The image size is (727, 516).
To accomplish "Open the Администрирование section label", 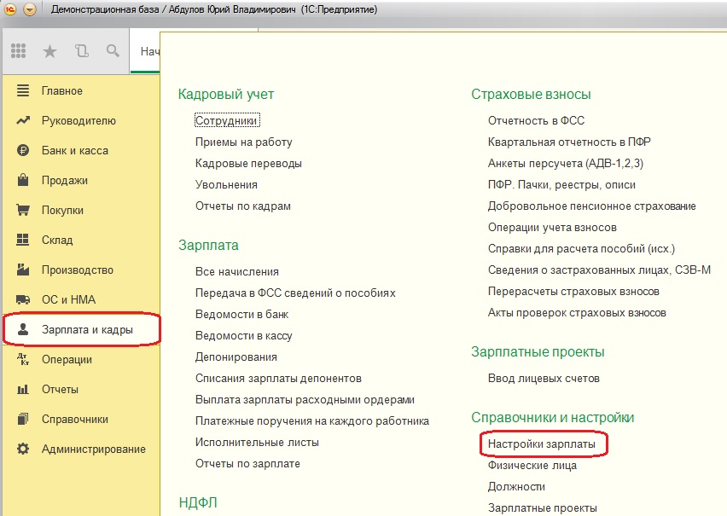I will pos(94,449).
